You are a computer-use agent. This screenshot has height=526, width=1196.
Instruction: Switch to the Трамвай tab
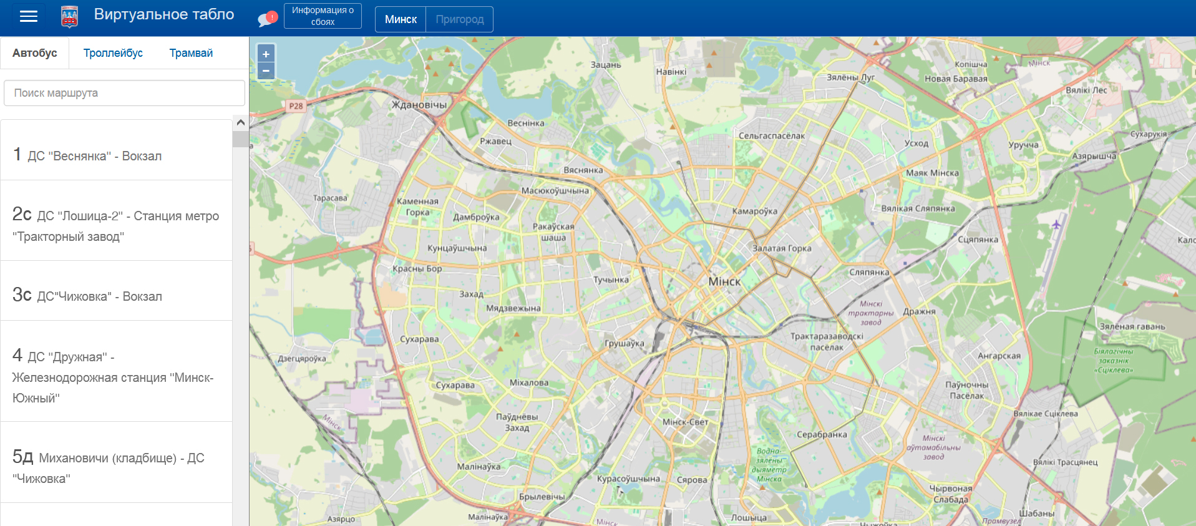coord(191,53)
